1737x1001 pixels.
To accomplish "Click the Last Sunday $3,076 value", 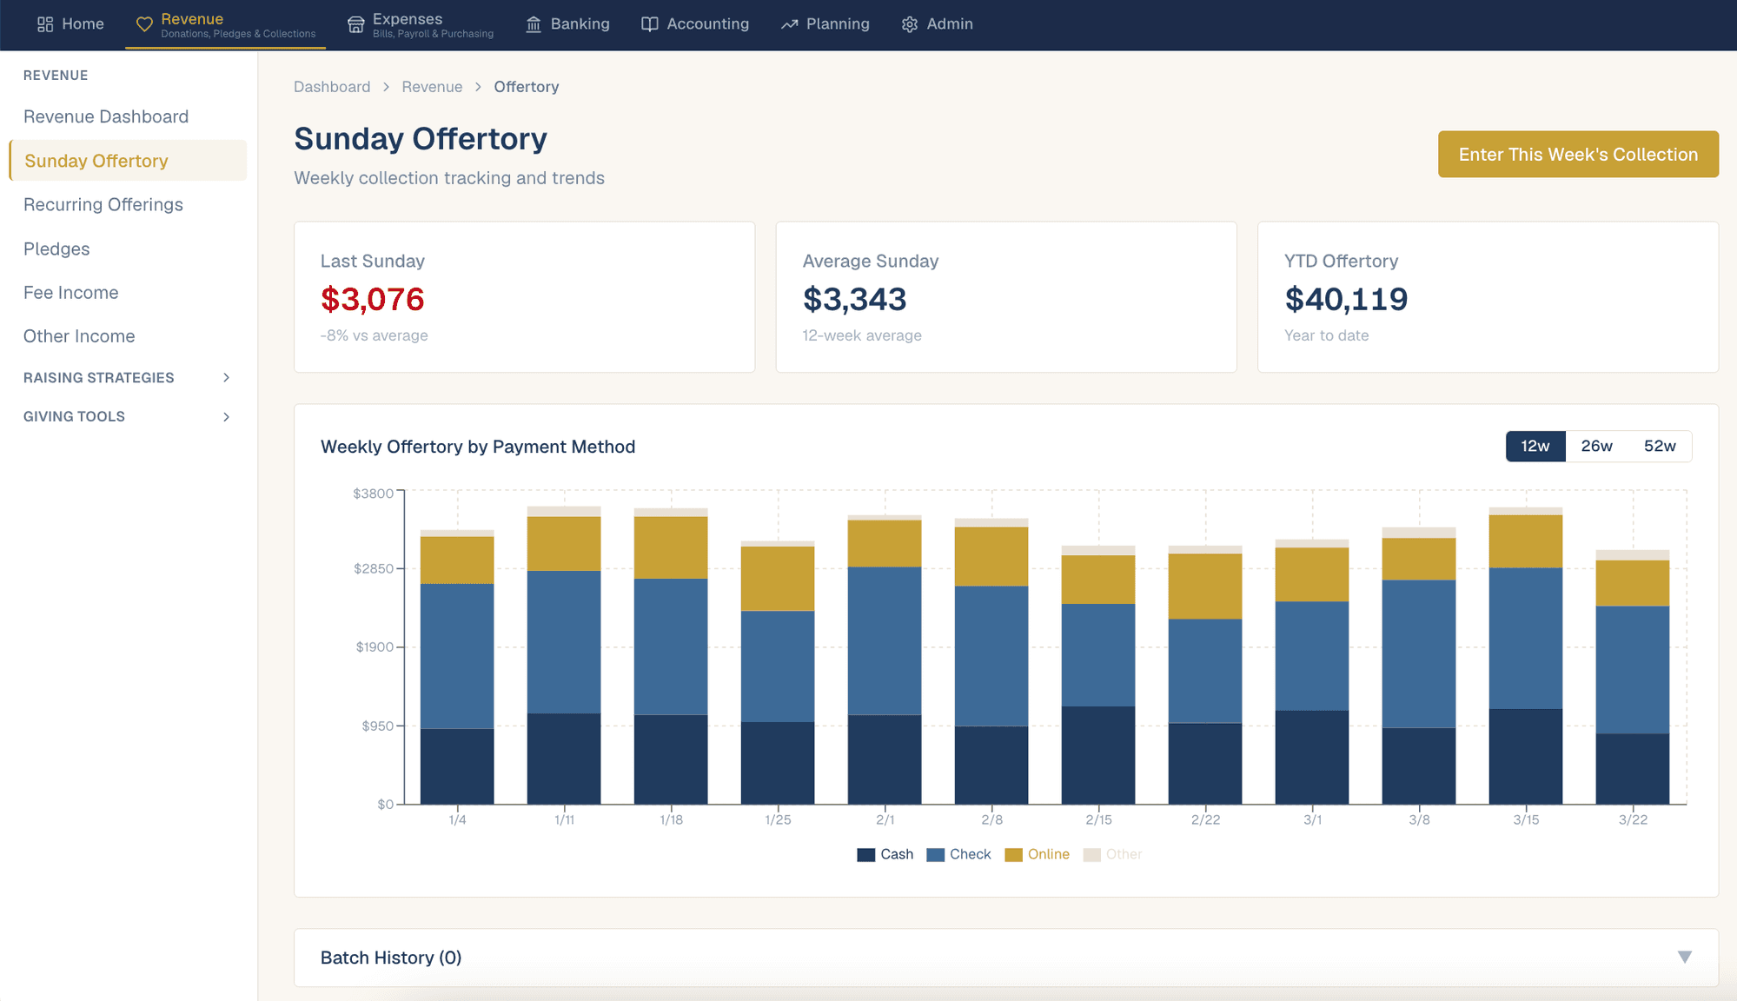I will click(372, 299).
